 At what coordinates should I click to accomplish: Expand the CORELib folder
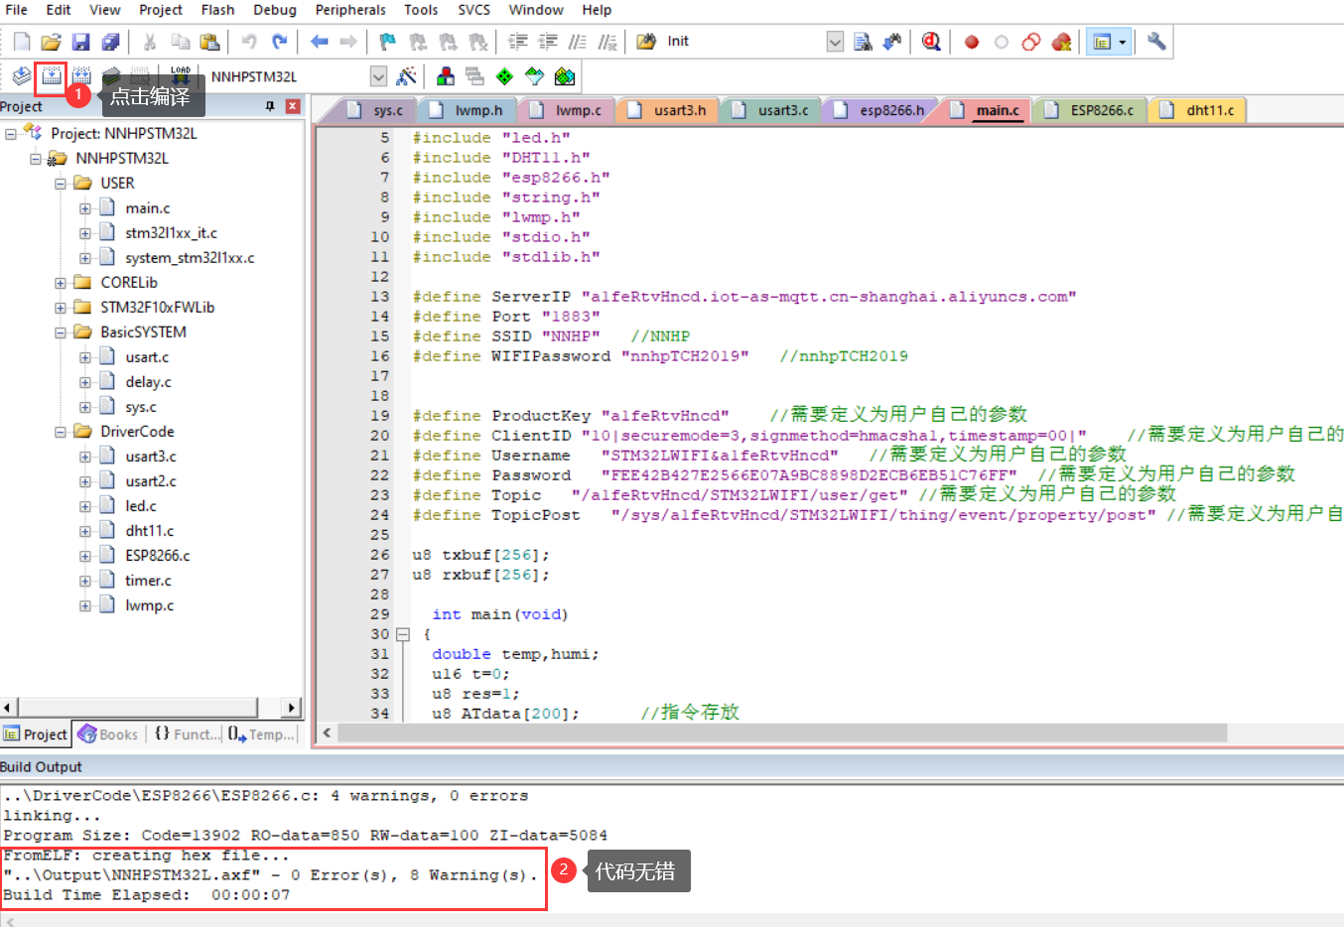[61, 283]
